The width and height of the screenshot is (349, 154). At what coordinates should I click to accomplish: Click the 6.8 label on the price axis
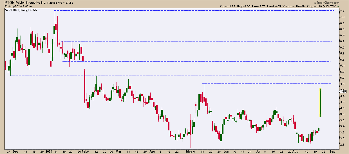pyautogui.click(x=342, y=23)
